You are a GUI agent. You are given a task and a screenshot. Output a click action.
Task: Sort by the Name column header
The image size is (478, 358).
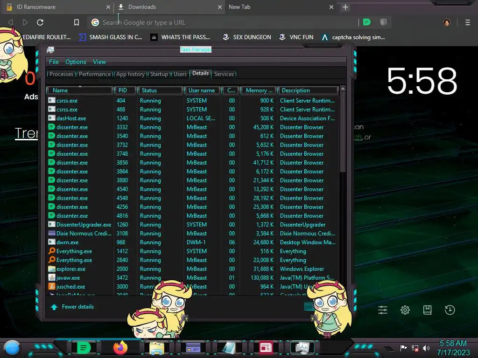(x=79, y=90)
